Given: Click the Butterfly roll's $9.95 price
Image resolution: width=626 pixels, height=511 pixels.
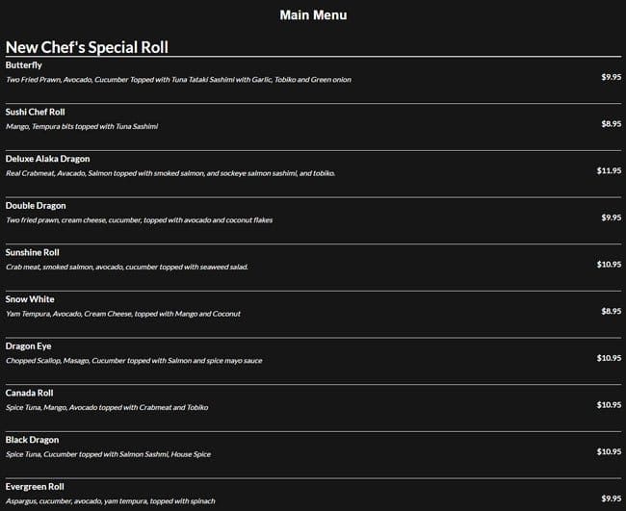Looking at the screenshot, I should coord(611,76).
